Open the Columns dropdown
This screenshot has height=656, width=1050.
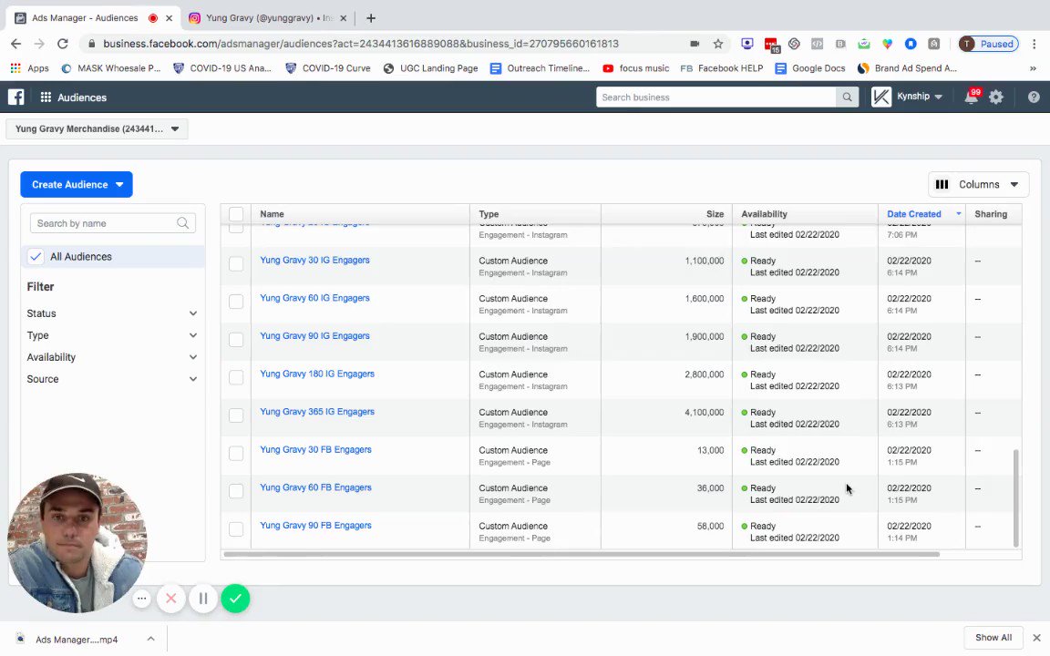click(x=978, y=185)
